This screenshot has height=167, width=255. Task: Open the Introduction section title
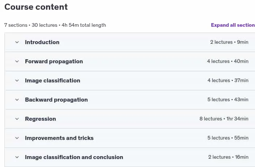(x=42, y=42)
